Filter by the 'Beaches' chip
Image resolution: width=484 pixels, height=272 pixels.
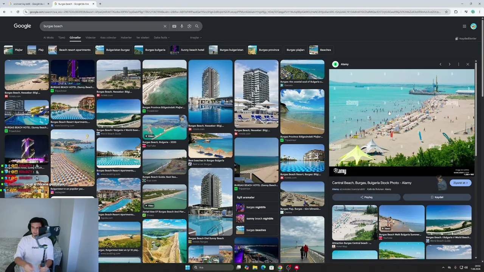[321, 50]
